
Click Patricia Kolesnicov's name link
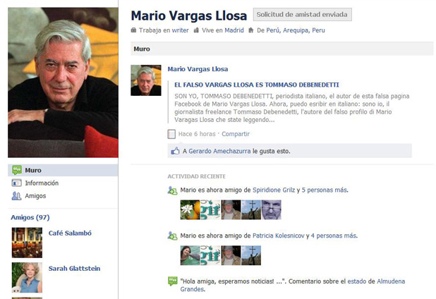(x=279, y=236)
